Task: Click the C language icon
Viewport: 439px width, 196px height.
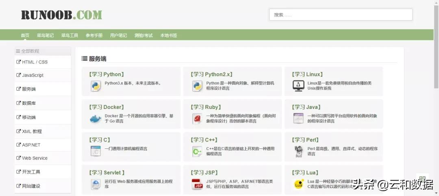Action: click(x=96, y=151)
